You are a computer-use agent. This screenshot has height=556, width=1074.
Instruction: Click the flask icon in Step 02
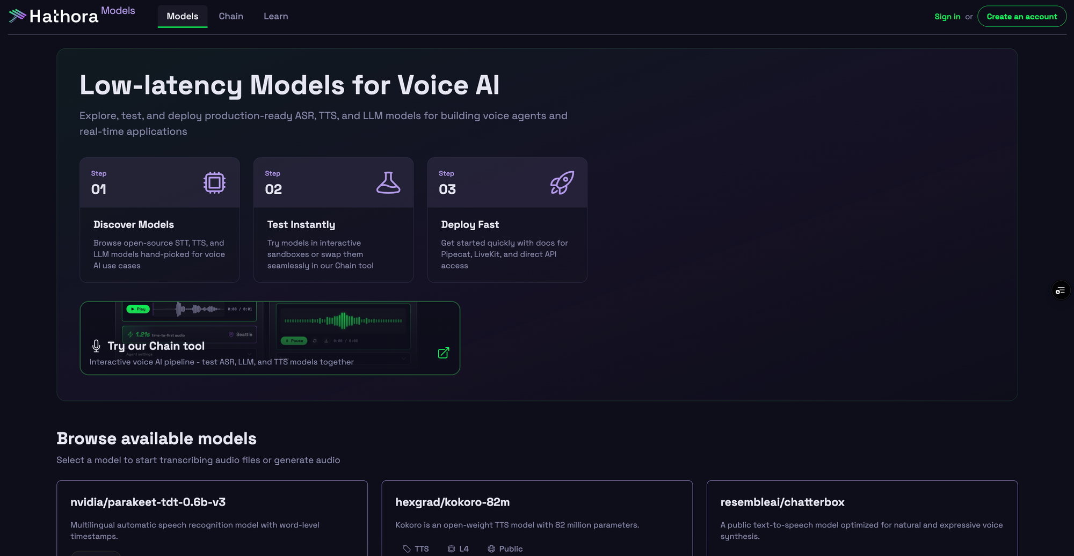pyautogui.click(x=388, y=183)
